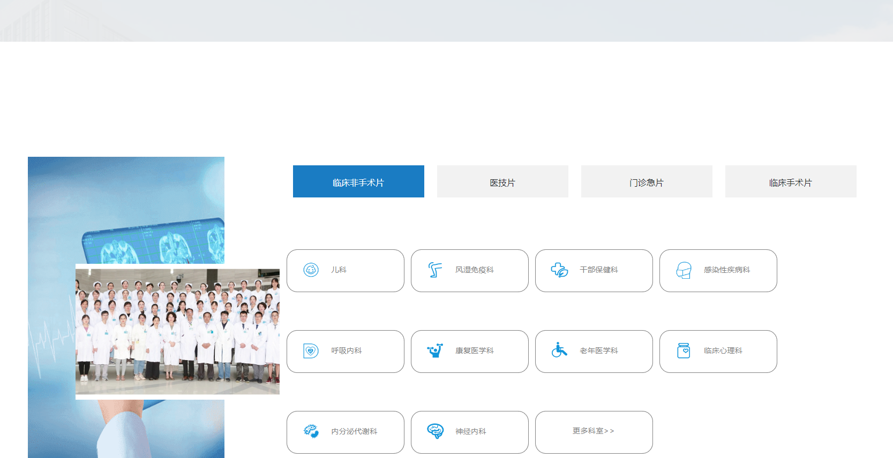
Task: Switch to the 临床手术片 tab
Action: pyautogui.click(x=791, y=181)
